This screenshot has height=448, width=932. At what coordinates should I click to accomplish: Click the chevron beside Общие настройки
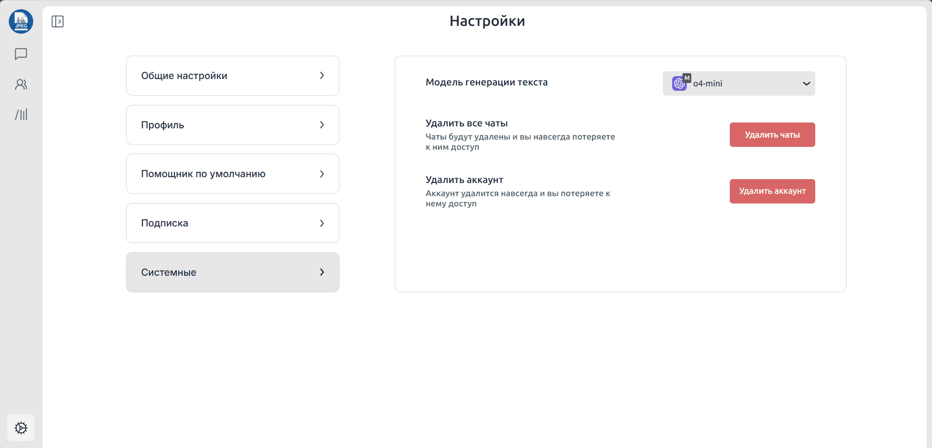[322, 76]
